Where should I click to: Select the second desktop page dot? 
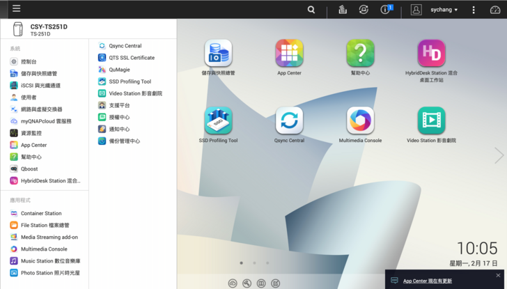[x=254, y=263]
